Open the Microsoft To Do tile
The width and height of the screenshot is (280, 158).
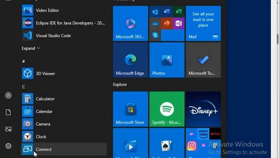(x=203, y=60)
